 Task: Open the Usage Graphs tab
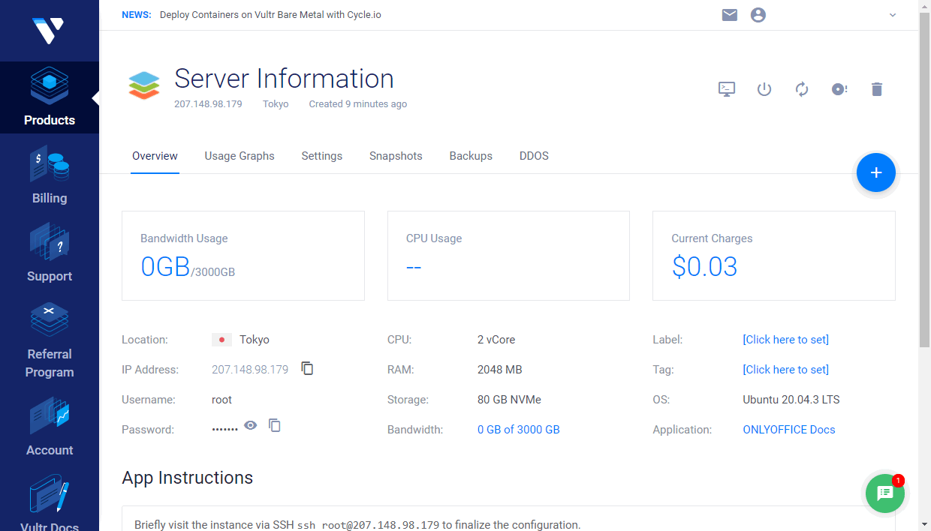tap(240, 156)
